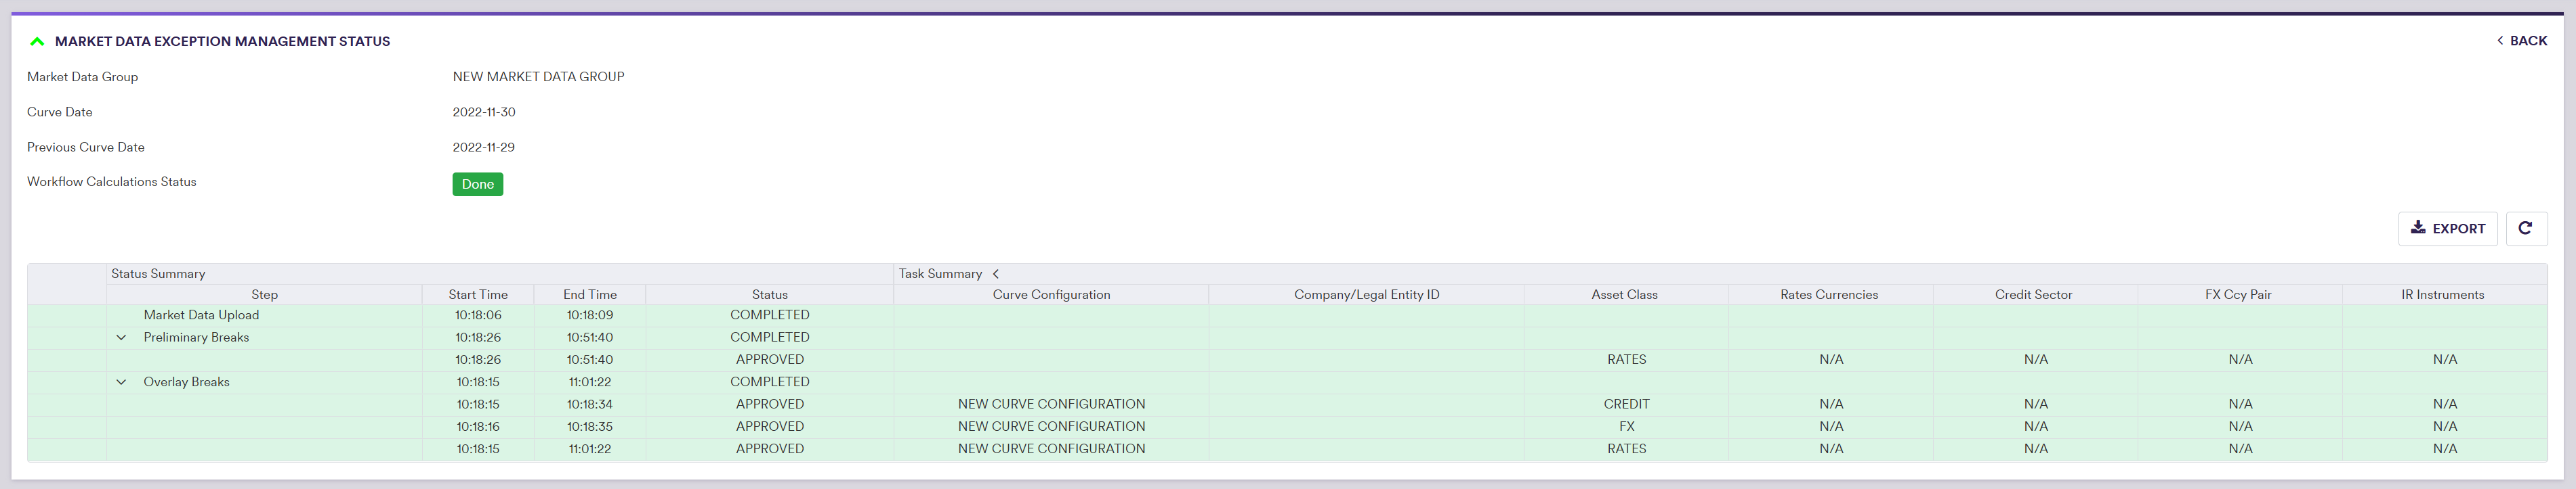Image resolution: width=2576 pixels, height=489 pixels.
Task: Collapse the Task Summary column group arrow
Action: pyautogui.click(x=995, y=273)
